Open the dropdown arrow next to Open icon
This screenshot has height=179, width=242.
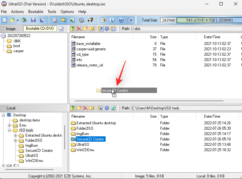point(17,20)
